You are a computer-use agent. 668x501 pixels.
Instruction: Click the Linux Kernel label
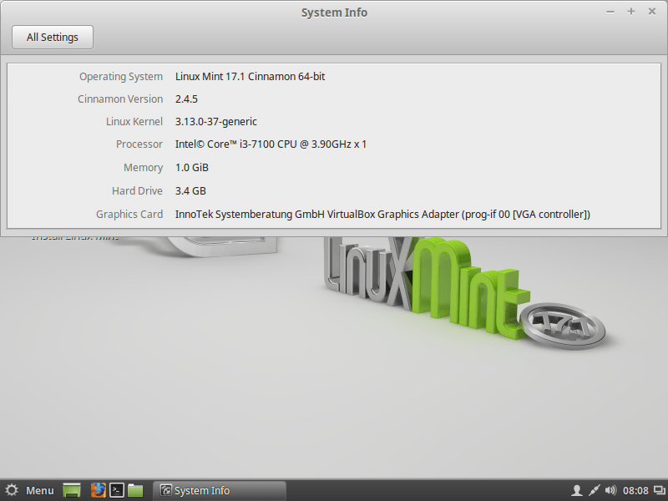[x=134, y=122]
